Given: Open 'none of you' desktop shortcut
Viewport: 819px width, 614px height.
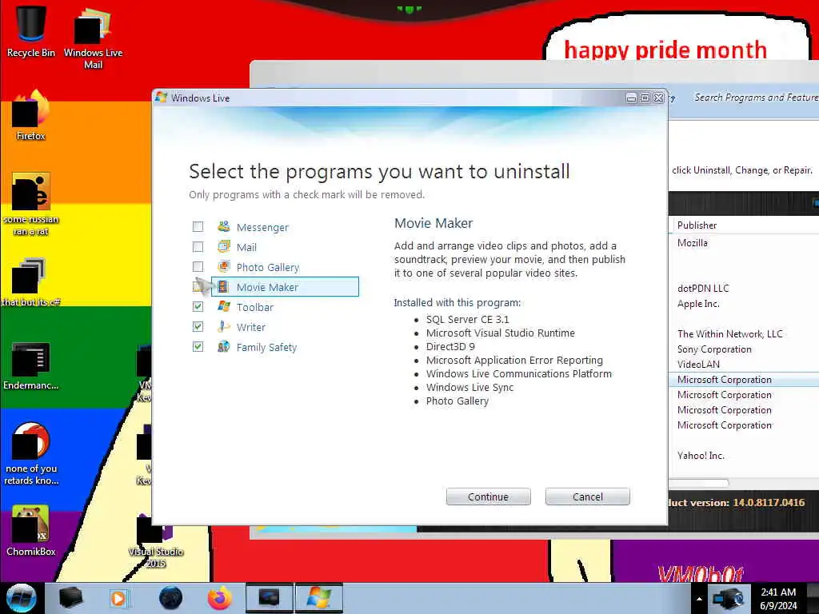Looking at the screenshot, I should click(31, 453).
